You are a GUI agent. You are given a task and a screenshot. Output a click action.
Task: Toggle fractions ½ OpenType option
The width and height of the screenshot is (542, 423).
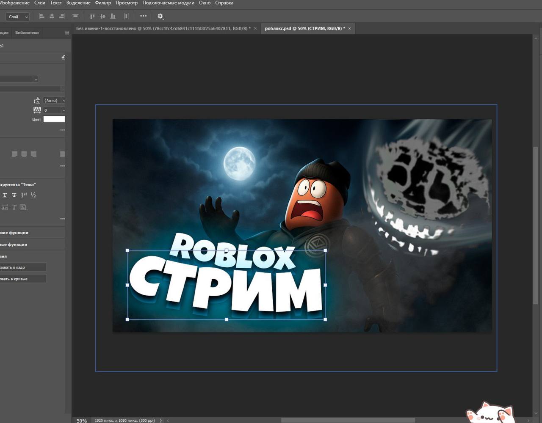coord(33,195)
